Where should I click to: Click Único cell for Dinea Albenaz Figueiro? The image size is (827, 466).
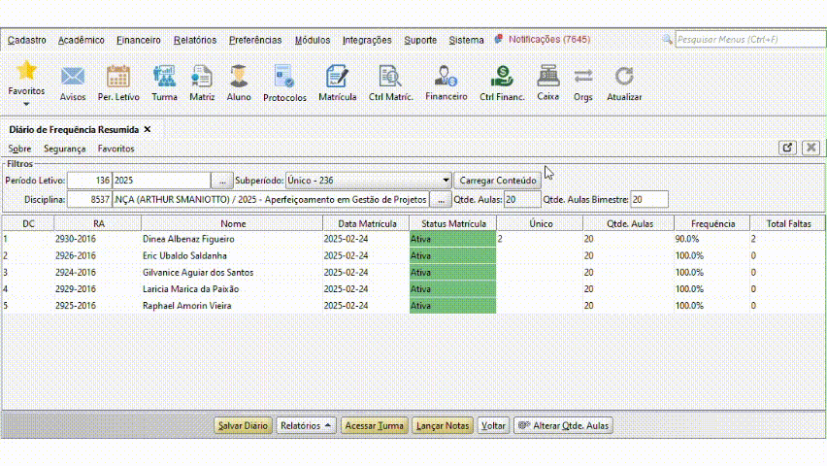pyautogui.click(x=540, y=239)
